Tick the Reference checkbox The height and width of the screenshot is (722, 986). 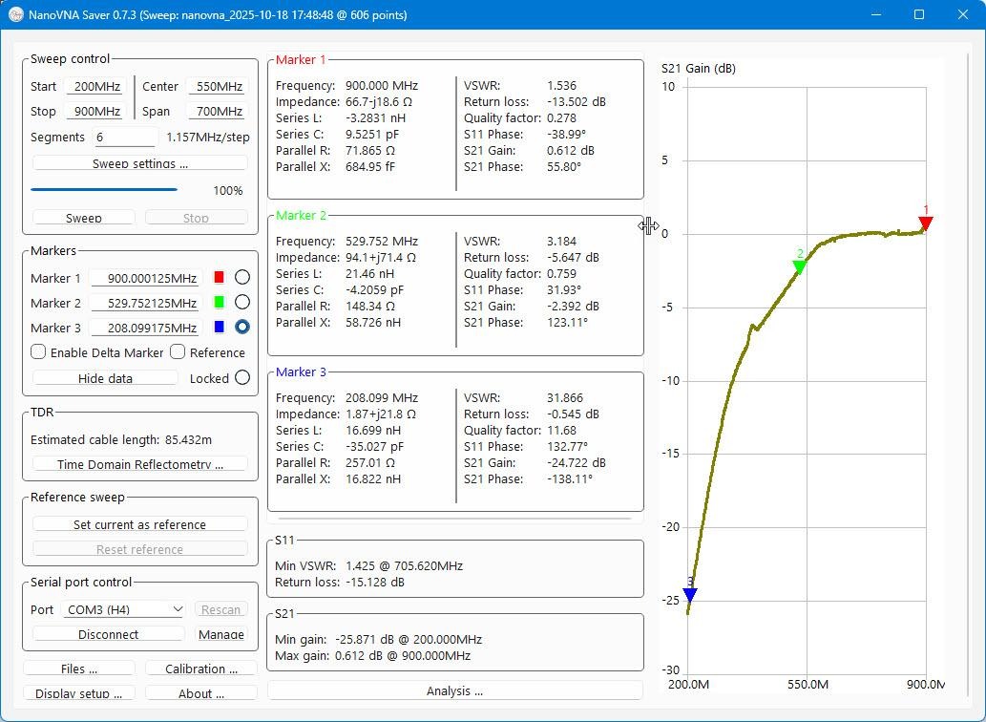point(178,352)
